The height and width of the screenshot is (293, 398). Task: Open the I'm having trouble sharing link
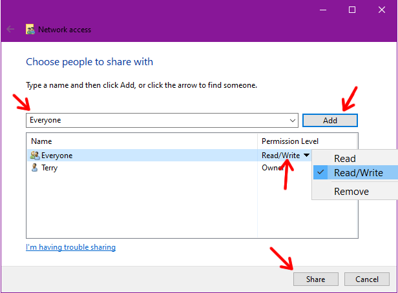(71, 247)
